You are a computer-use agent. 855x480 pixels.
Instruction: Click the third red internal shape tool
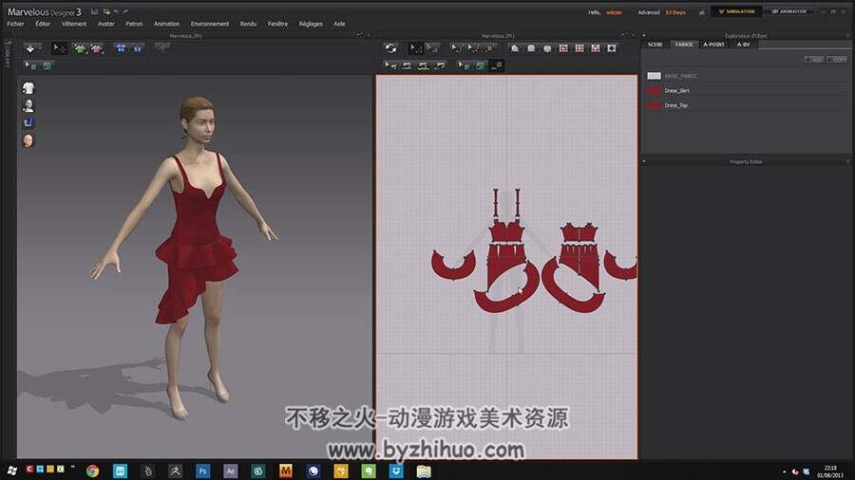click(596, 48)
